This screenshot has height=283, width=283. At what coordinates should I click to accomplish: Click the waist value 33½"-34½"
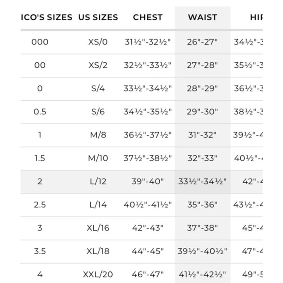click(x=202, y=182)
